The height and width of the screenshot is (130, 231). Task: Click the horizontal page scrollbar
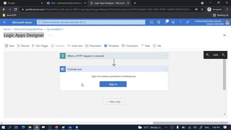[x=190, y=123]
